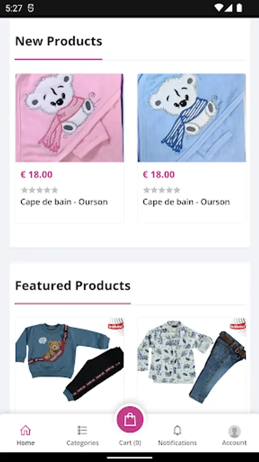
Task: View the blue teddy bear bath cape image
Action: (192, 118)
